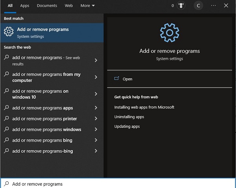Open the account circle labeled C
This screenshot has width=236, height=188.
coord(199,6)
